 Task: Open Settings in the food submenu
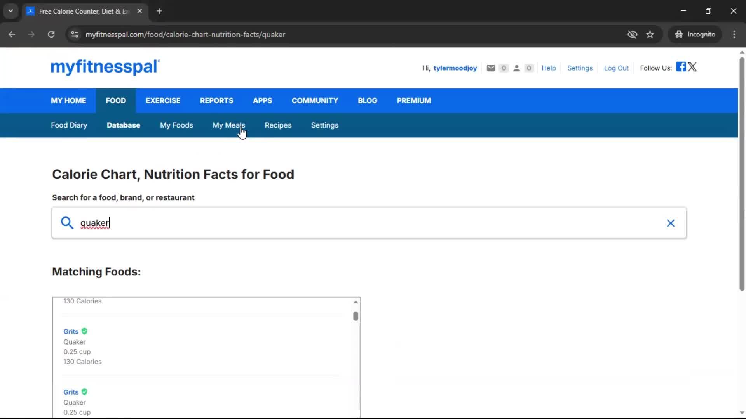pyautogui.click(x=324, y=125)
